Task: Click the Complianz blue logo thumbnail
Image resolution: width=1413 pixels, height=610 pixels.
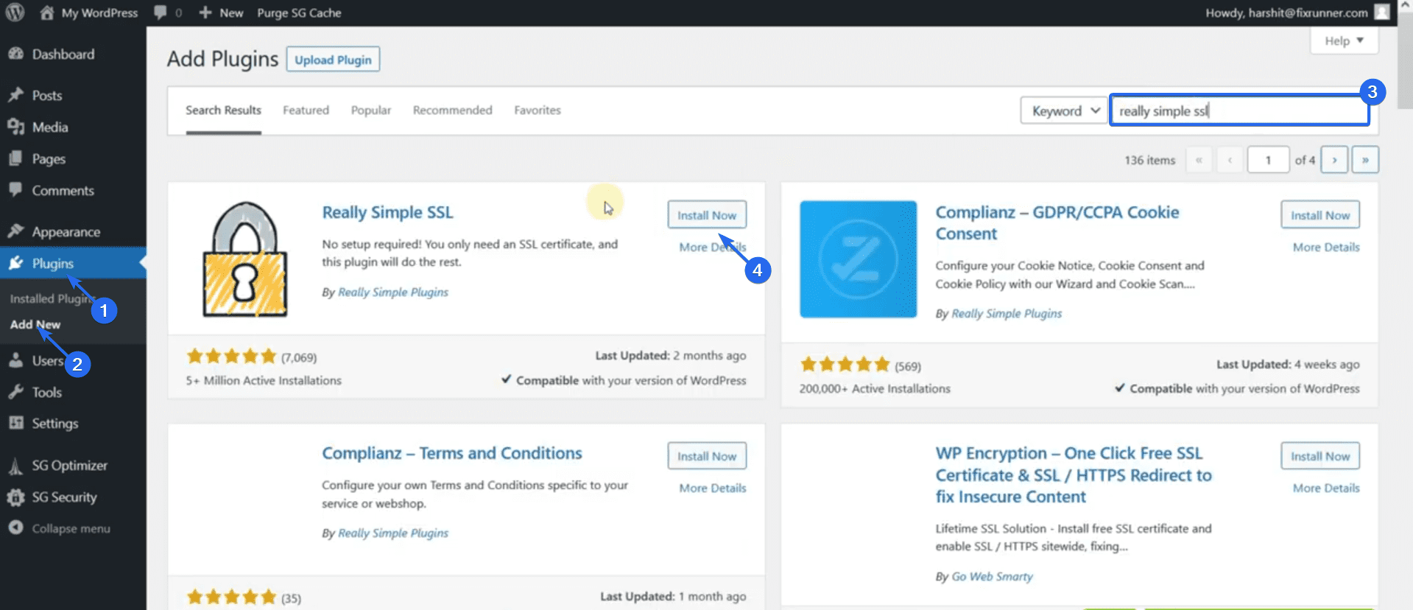Action: point(859,259)
